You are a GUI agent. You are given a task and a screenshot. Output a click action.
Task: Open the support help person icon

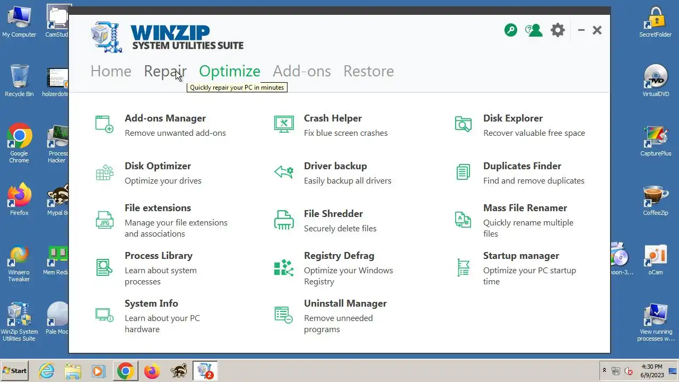[534, 30]
